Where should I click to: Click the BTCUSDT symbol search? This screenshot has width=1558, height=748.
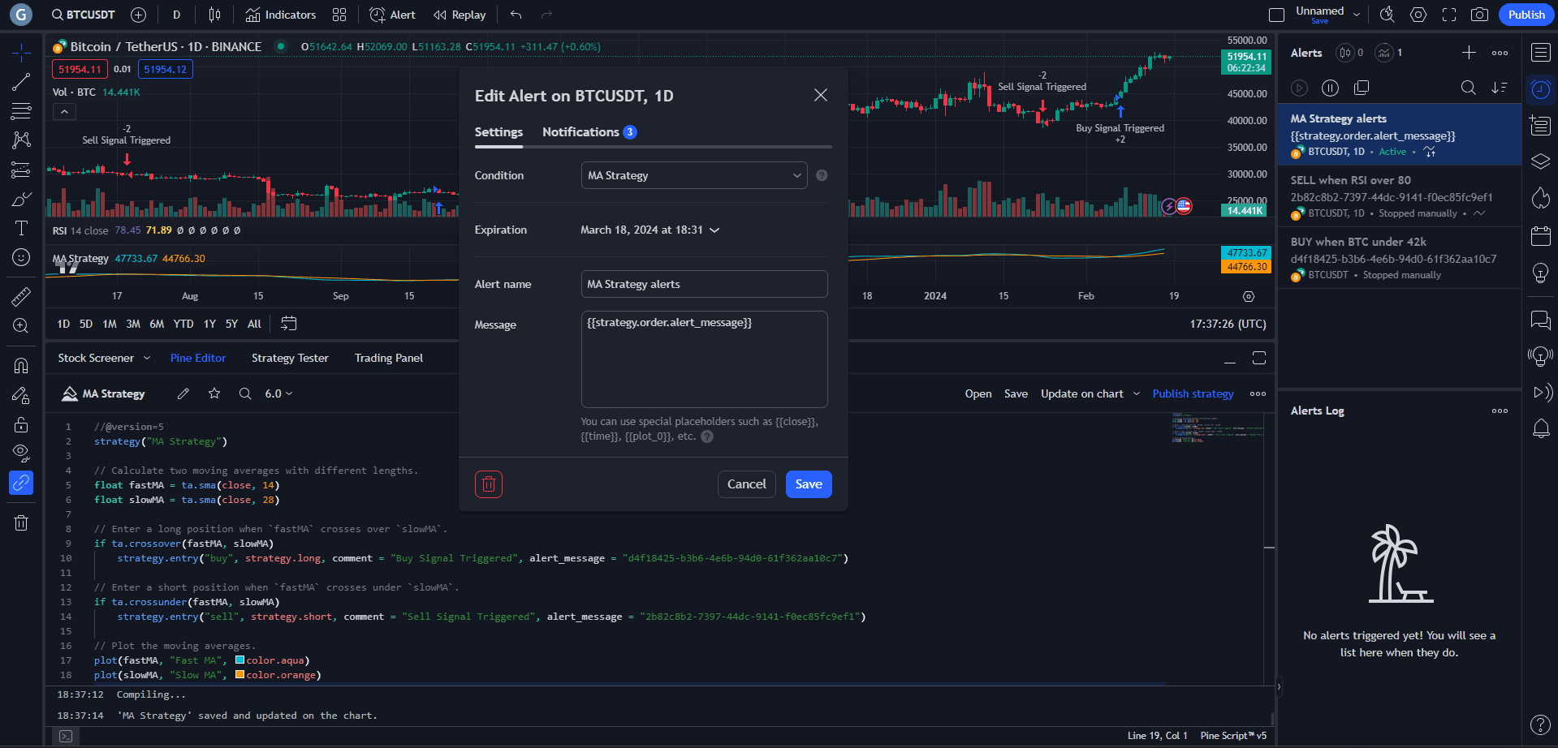[83, 15]
